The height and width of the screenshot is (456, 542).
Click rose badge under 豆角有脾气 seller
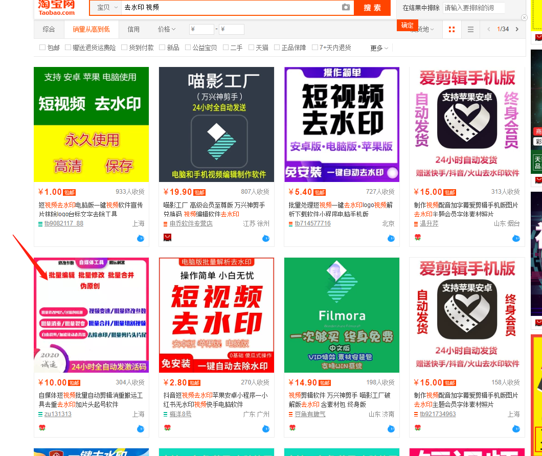[x=292, y=428]
